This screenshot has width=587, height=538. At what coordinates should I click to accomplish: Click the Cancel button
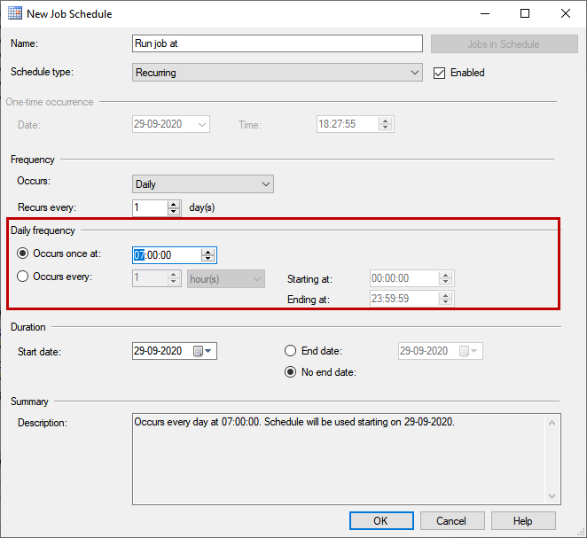pyautogui.click(x=452, y=521)
